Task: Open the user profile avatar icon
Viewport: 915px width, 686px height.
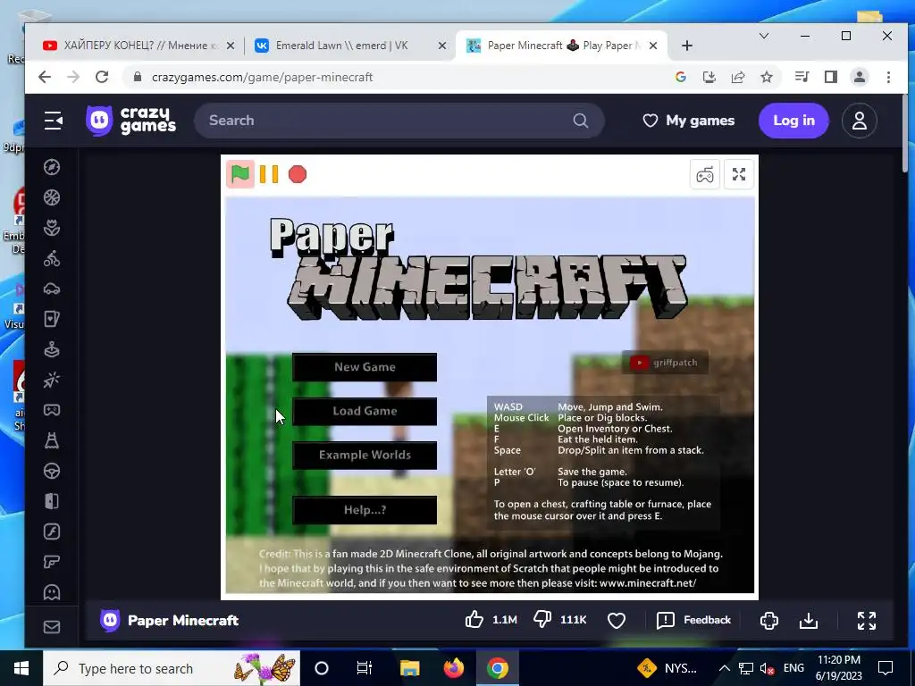Action: coord(859,121)
